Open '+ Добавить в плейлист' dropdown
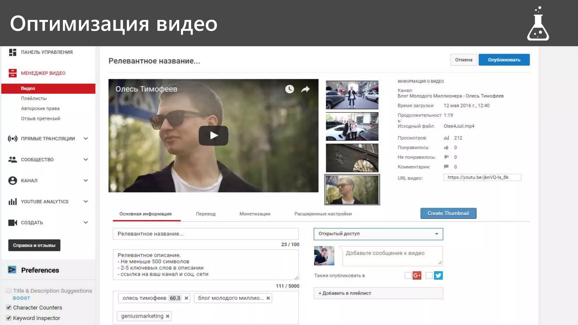Viewport: 578px width, 325px height. (x=378, y=293)
